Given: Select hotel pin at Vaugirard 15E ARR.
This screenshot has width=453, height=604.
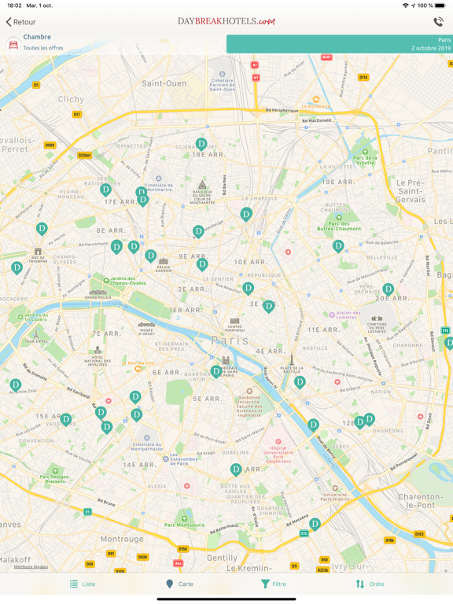Looking at the screenshot, I should tap(66, 419).
